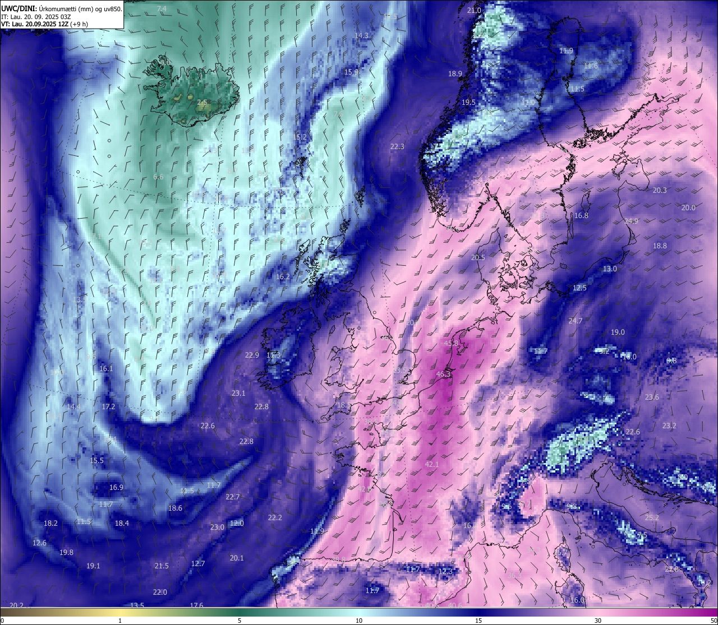Select the 19.5 value label
The height and width of the screenshot is (625, 718).
click(468, 102)
